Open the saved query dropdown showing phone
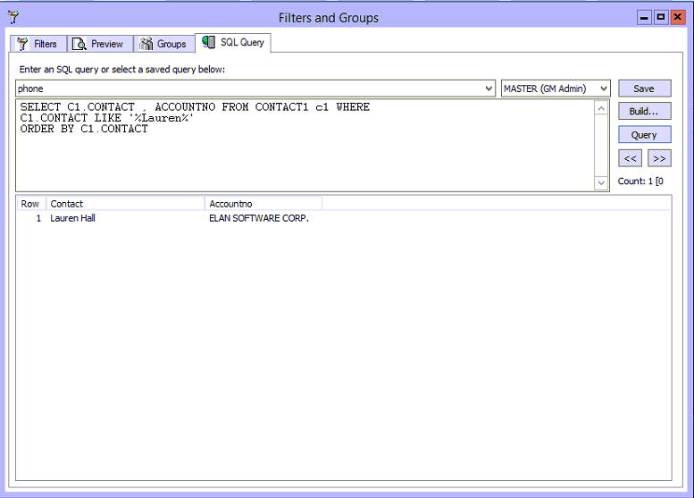The image size is (694, 498). coord(488,89)
